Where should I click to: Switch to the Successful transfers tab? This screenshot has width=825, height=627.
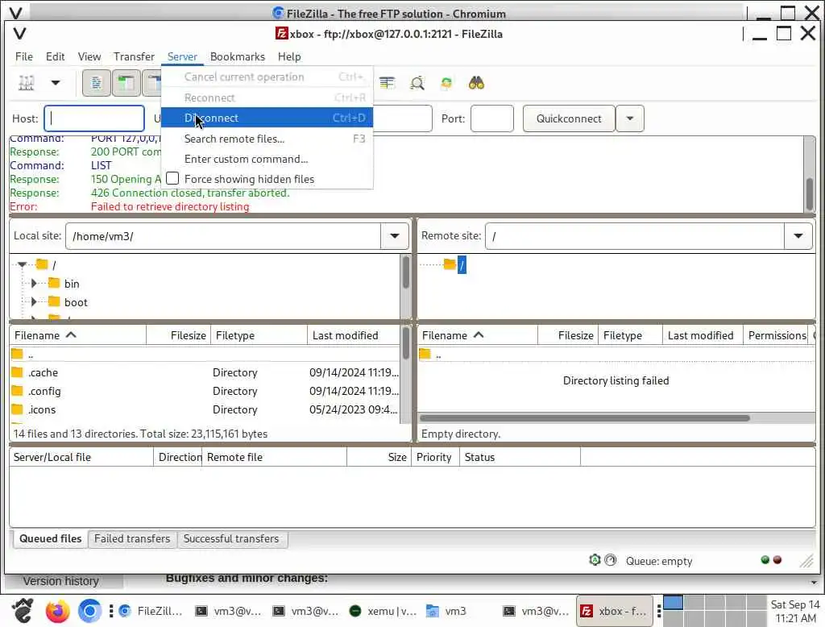231,538
